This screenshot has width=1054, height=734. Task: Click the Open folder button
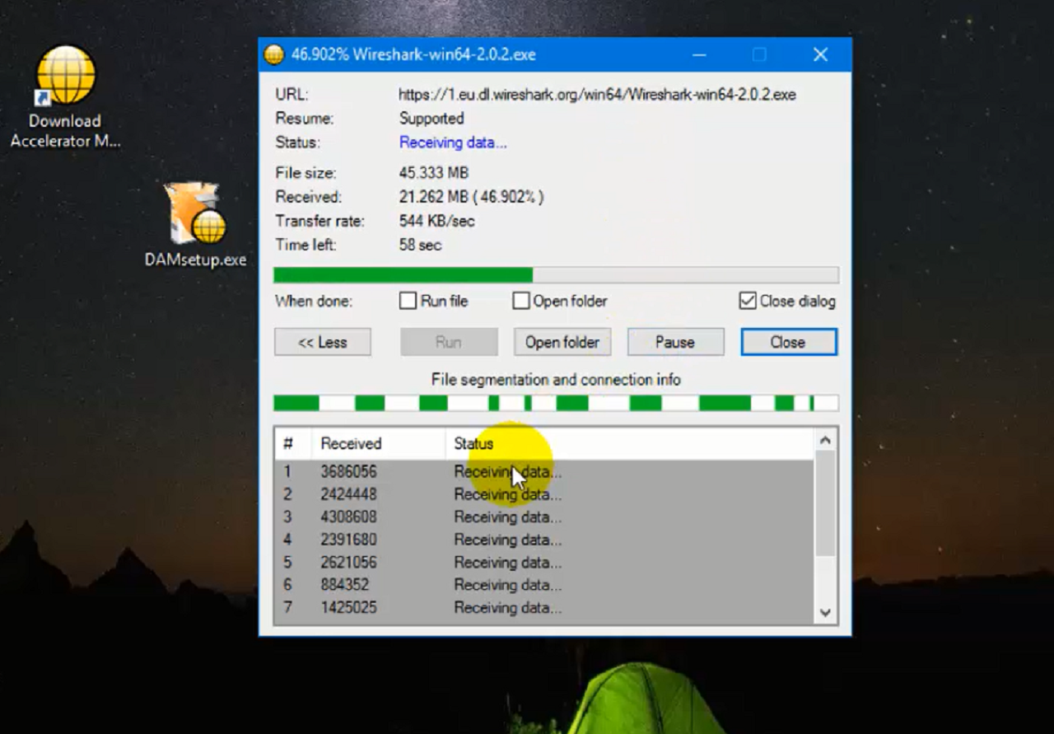562,342
